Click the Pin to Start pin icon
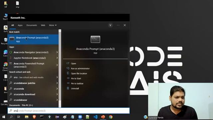 [x=68, y=78]
